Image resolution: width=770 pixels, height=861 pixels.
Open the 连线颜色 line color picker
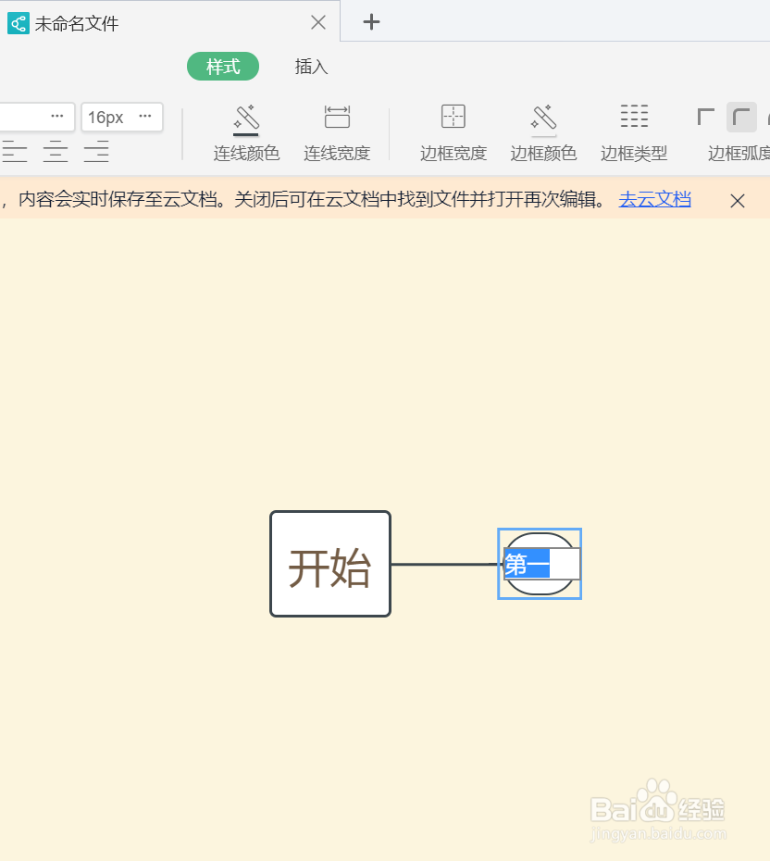246,133
